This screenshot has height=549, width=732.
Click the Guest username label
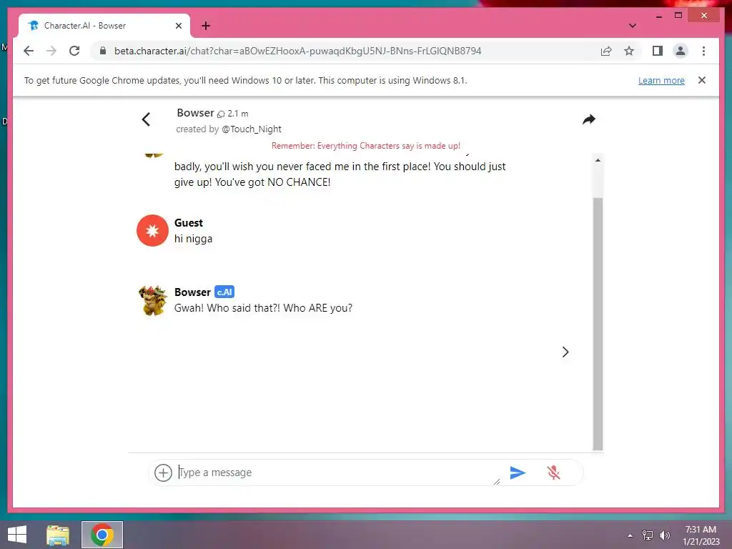189,223
